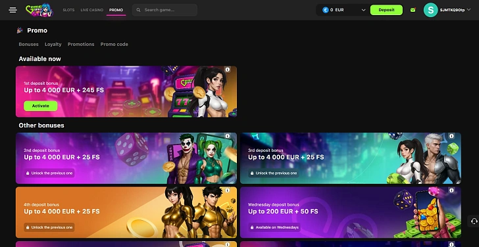Click the casino logo in the header
Image resolution: width=479 pixels, height=247 pixels.
tap(39, 10)
